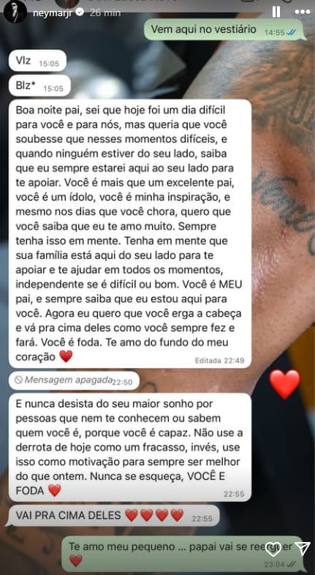Pause the story with the pause icon
This screenshot has width=315, height=575.
point(276,12)
